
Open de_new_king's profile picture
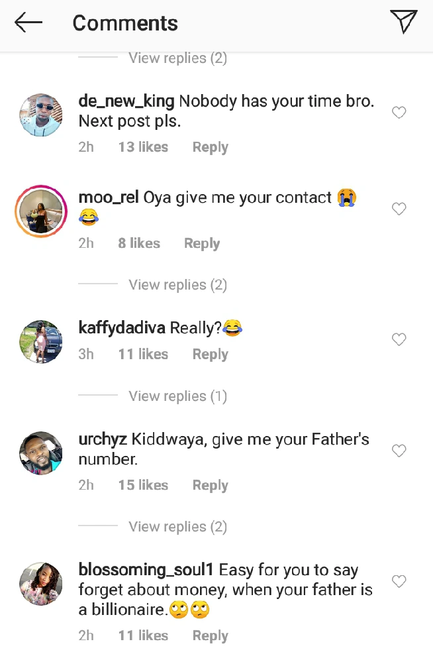click(x=41, y=115)
